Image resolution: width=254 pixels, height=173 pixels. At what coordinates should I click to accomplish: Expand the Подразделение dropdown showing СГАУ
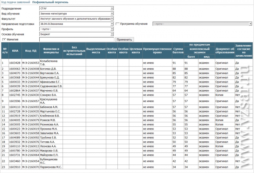click(77, 9)
